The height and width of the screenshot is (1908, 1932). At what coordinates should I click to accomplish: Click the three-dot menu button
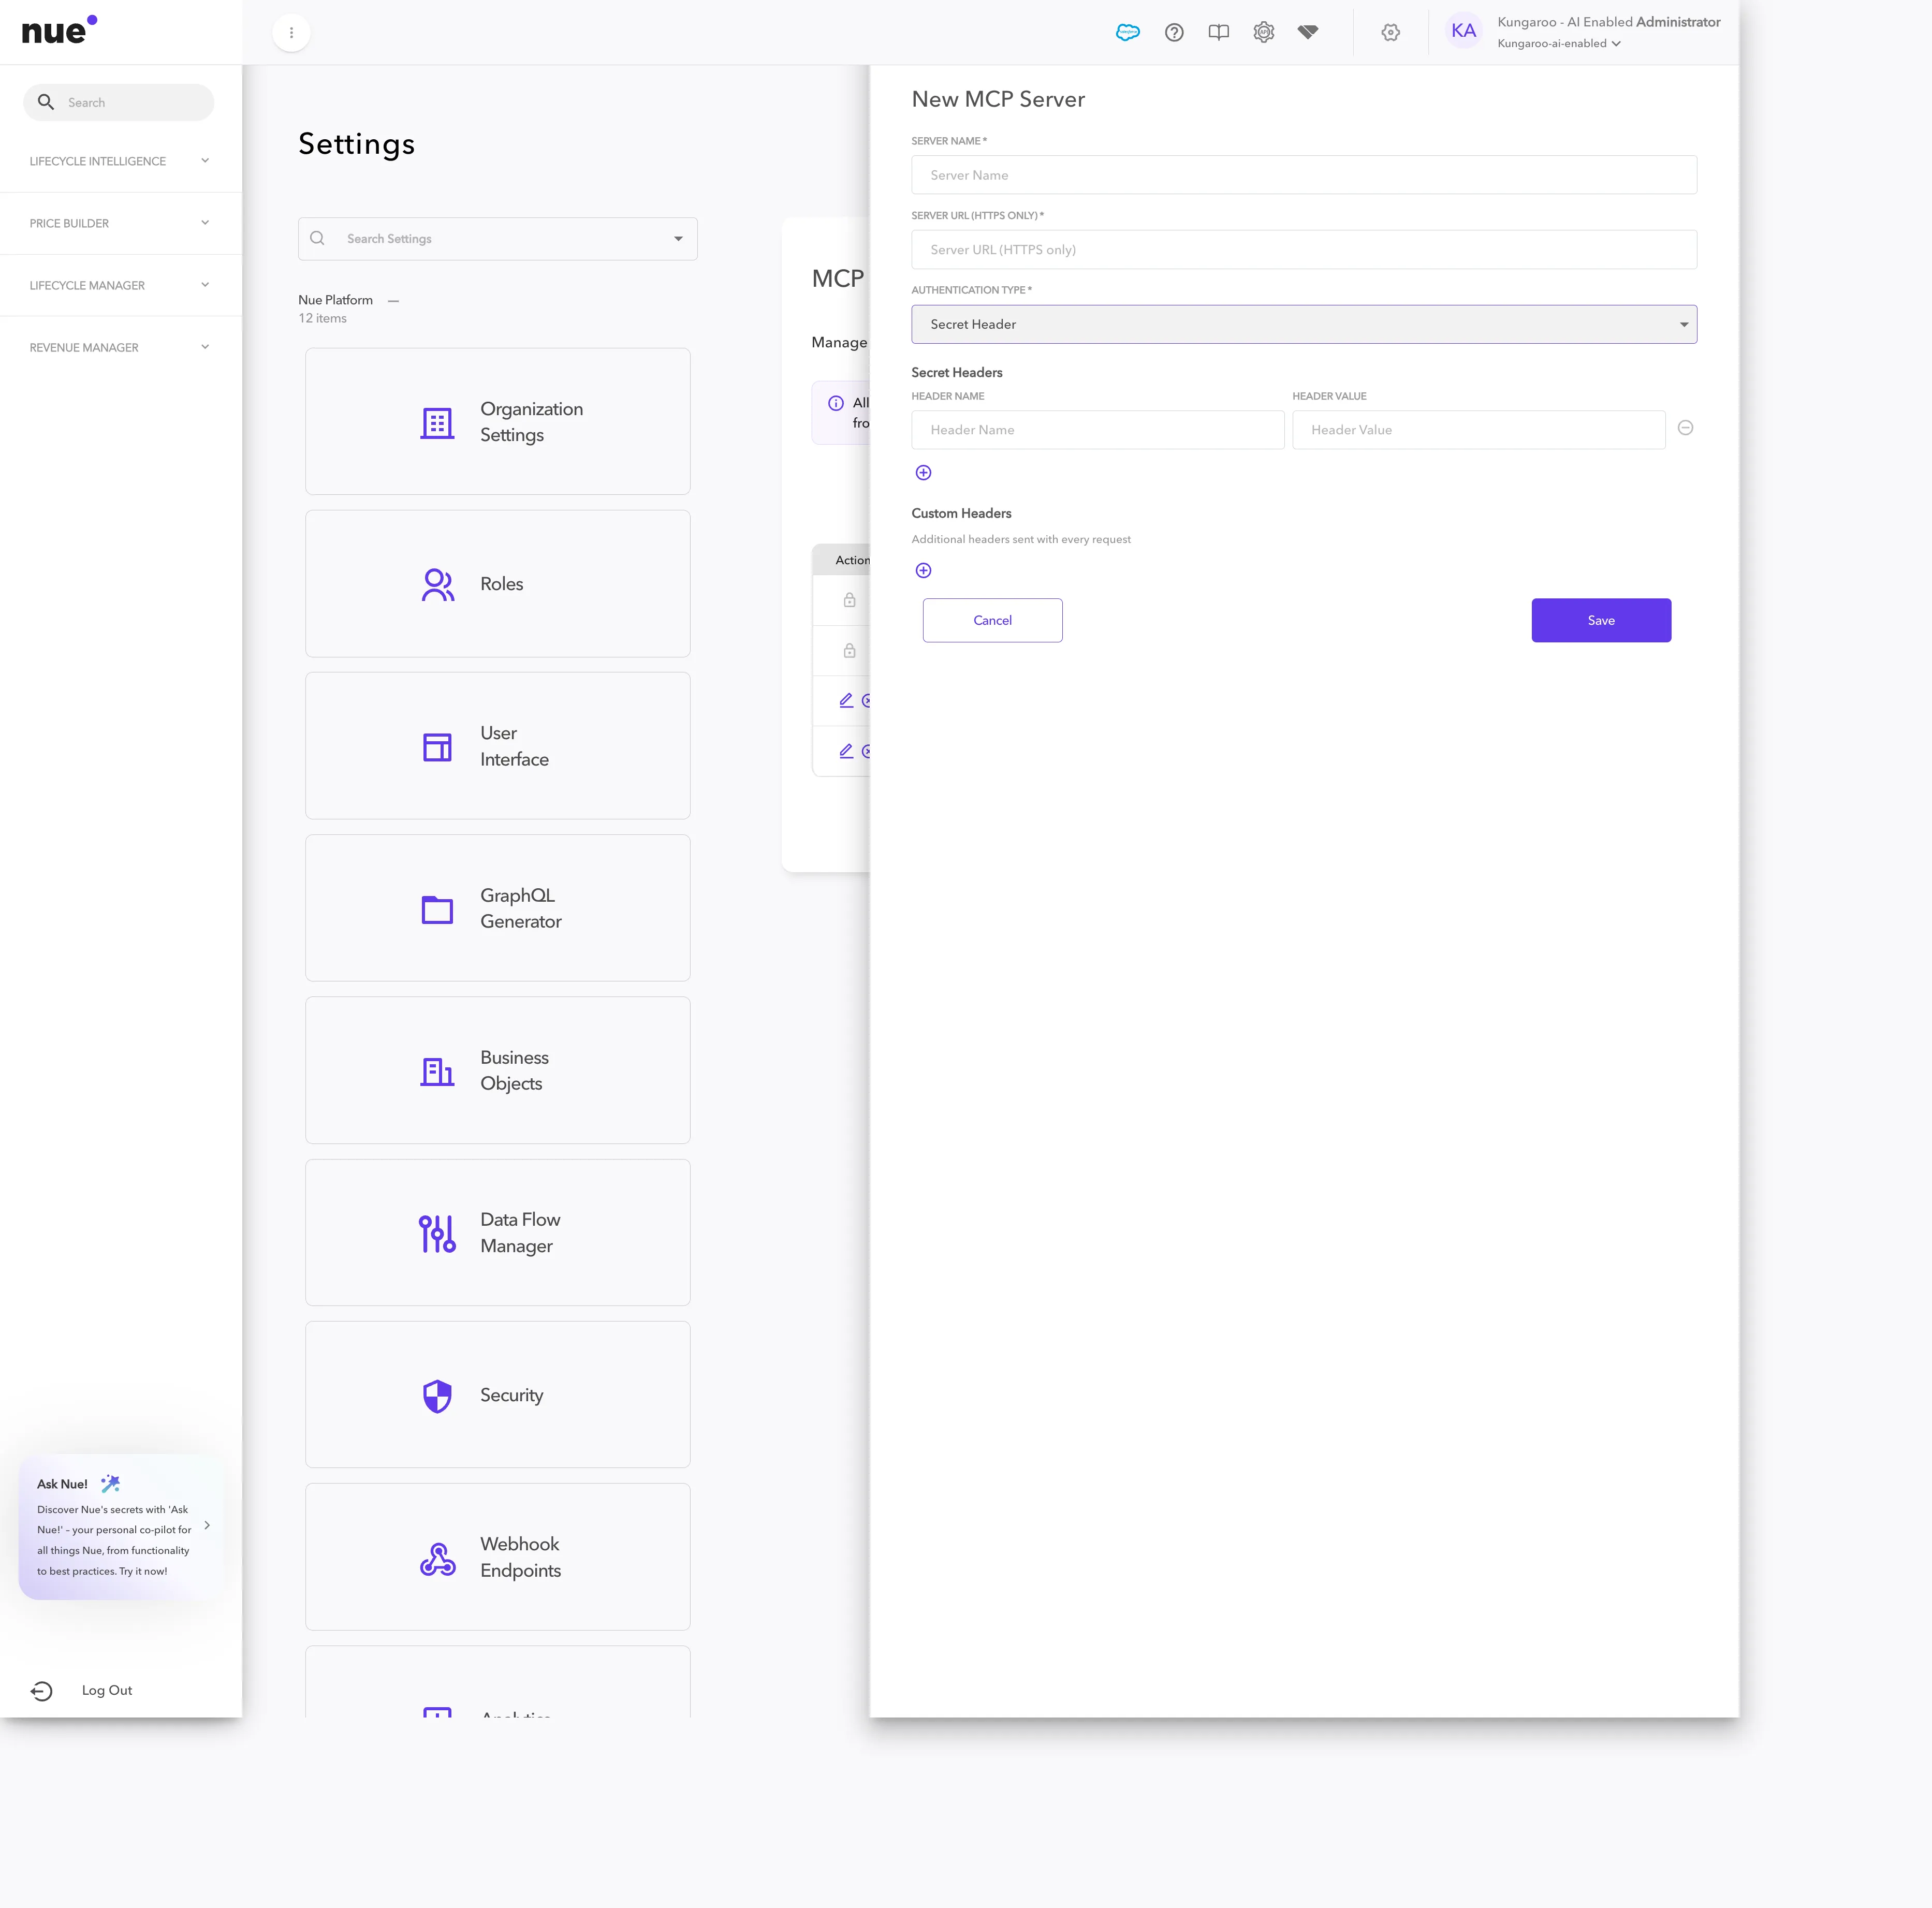pyautogui.click(x=291, y=32)
